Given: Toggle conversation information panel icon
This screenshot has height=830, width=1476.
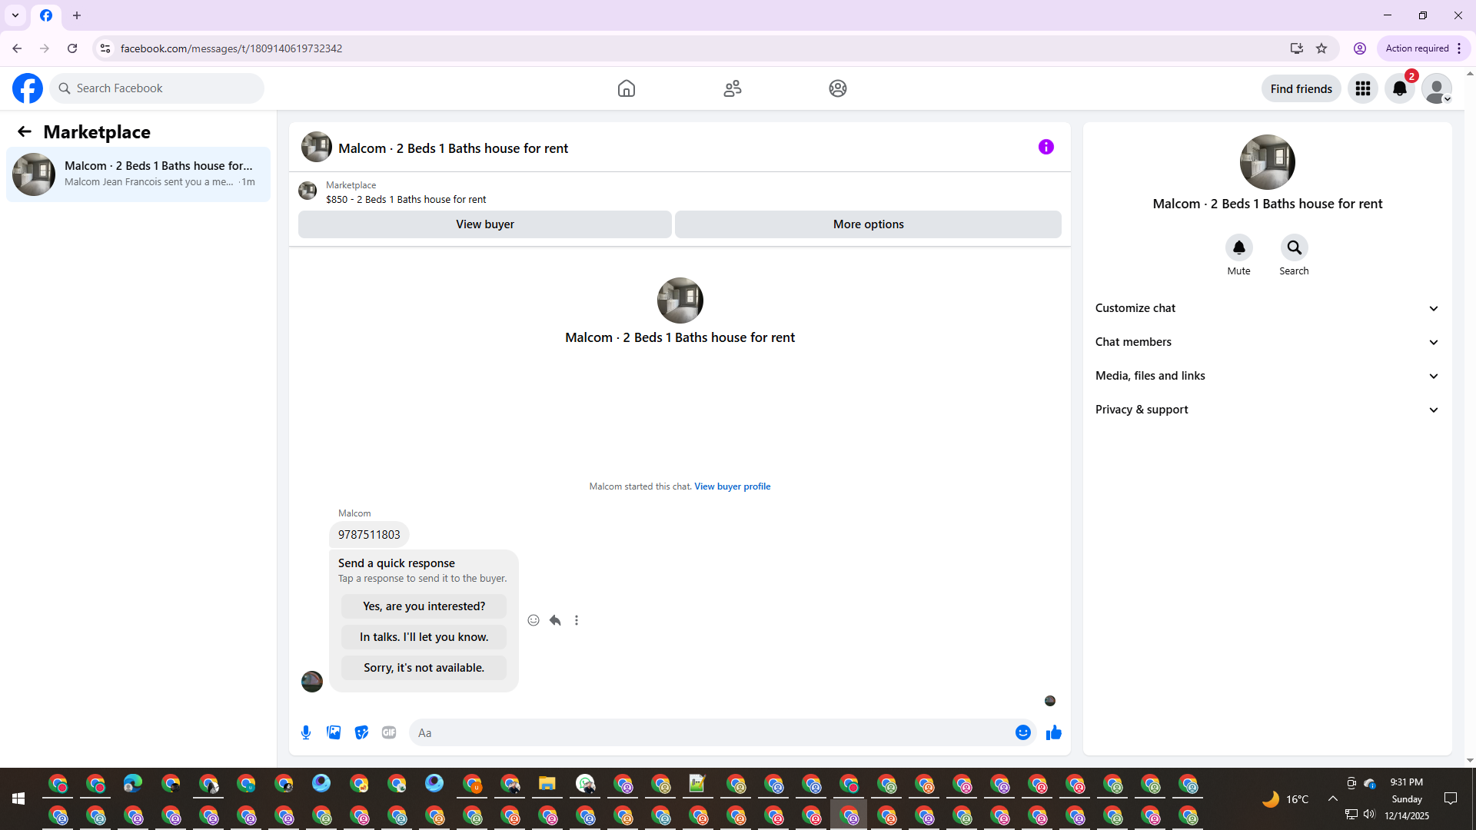Looking at the screenshot, I should click(1045, 147).
